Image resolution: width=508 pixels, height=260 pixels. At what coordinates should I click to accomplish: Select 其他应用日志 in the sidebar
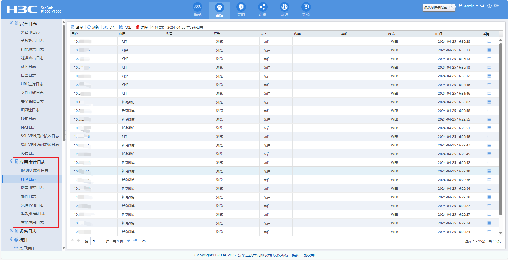[x=32, y=222]
